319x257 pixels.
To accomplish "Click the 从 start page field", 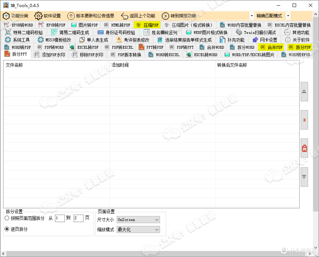I will [x=60, y=218].
